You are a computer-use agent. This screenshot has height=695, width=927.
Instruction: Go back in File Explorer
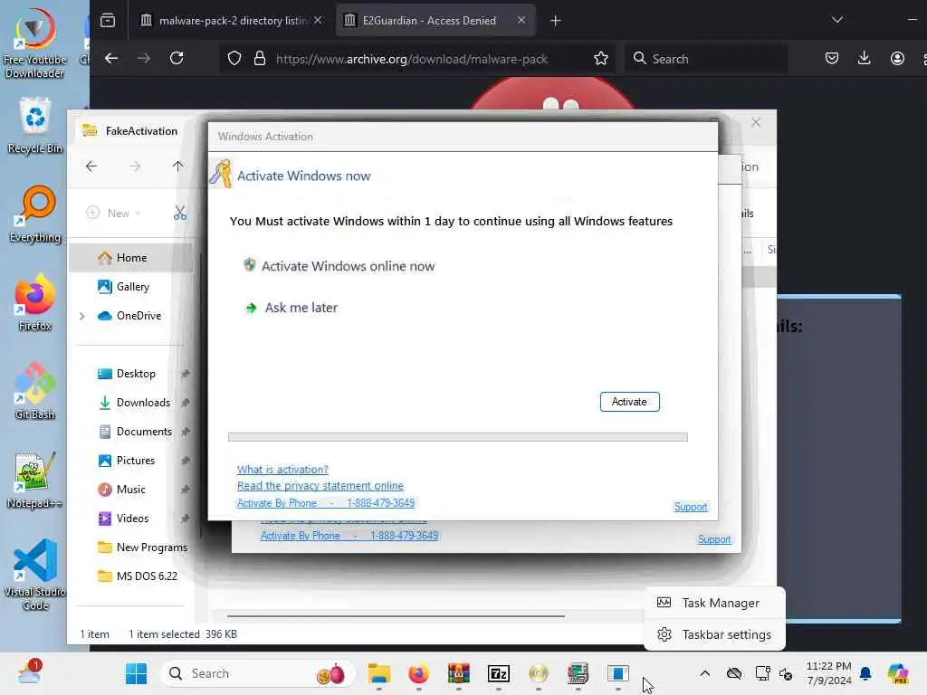[x=91, y=167]
